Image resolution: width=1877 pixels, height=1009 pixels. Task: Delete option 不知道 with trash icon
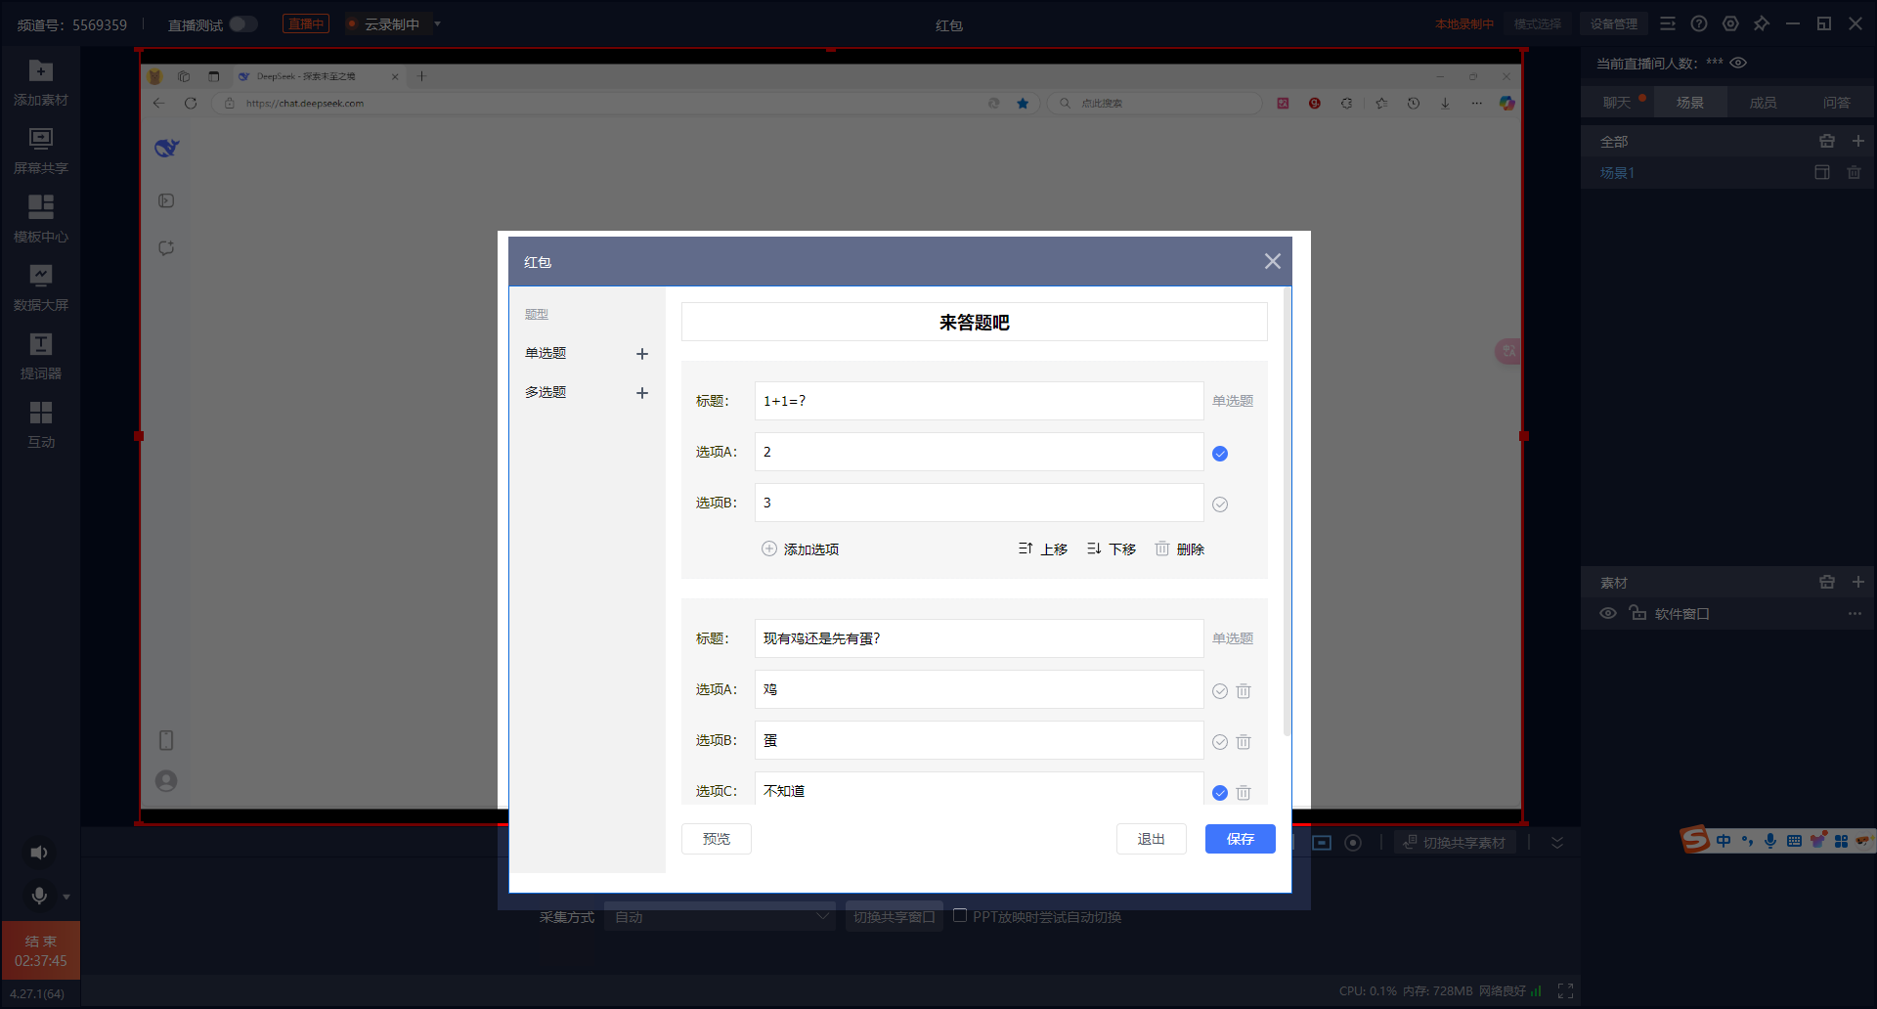pyautogui.click(x=1244, y=793)
